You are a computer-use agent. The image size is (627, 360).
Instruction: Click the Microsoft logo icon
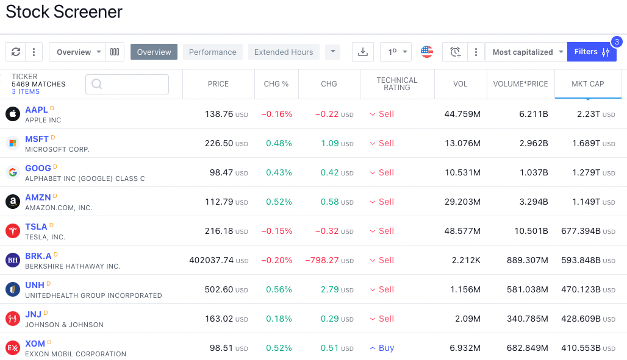pyautogui.click(x=13, y=143)
